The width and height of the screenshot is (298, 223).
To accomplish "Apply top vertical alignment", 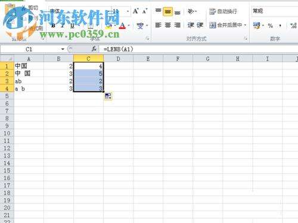I will point(158,11).
